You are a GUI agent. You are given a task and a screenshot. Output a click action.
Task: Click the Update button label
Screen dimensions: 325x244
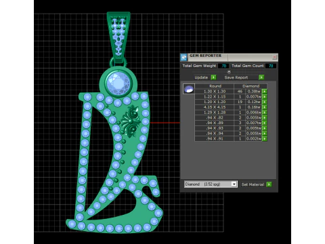(x=201, y=77)
